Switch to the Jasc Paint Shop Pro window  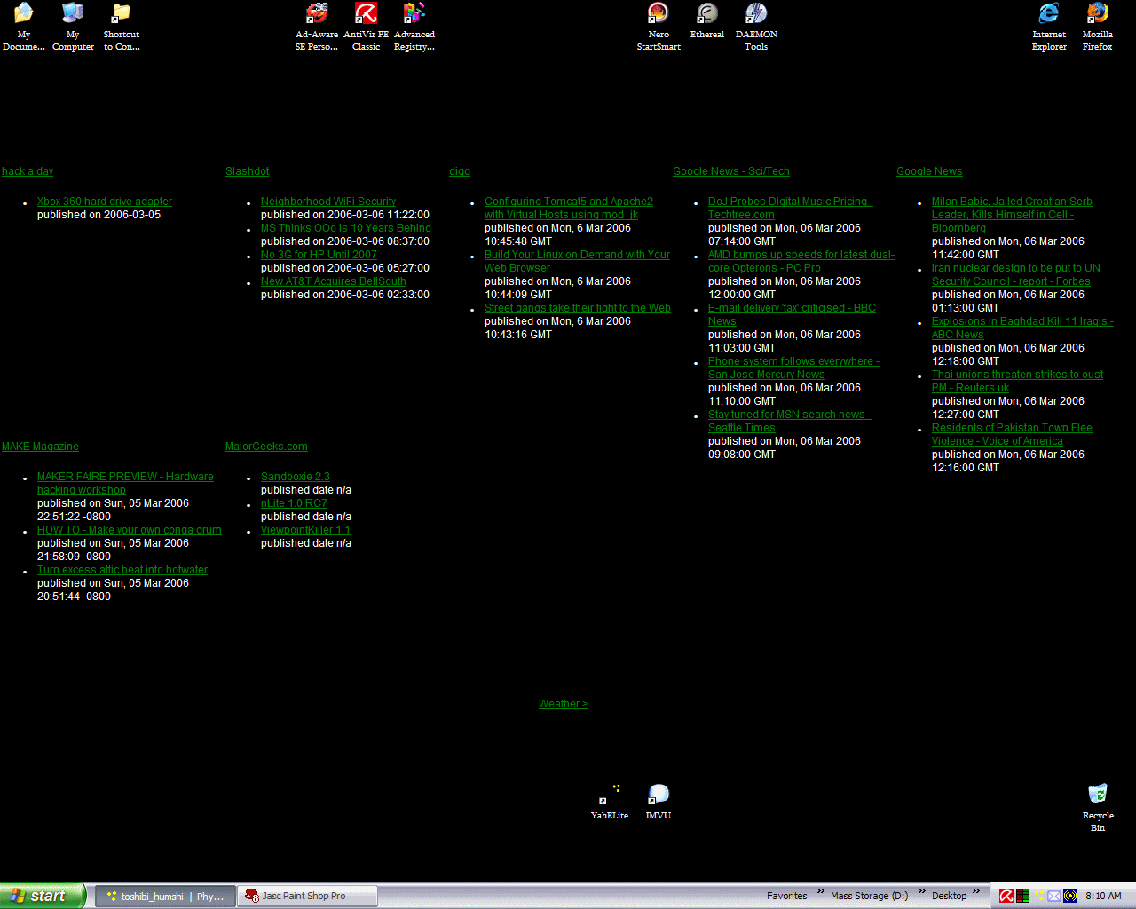(306, 896)
